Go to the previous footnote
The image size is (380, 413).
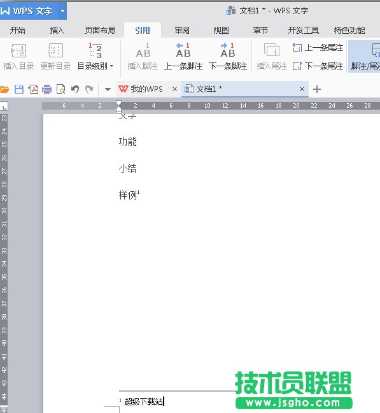click(183, 50)
